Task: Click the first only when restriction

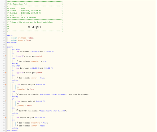Action: pos(16,49)
